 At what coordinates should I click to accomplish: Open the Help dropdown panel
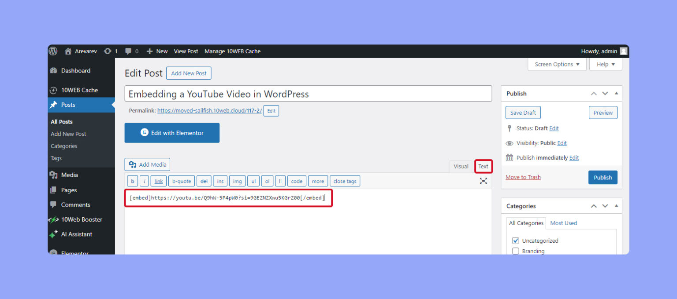point(606,64)
